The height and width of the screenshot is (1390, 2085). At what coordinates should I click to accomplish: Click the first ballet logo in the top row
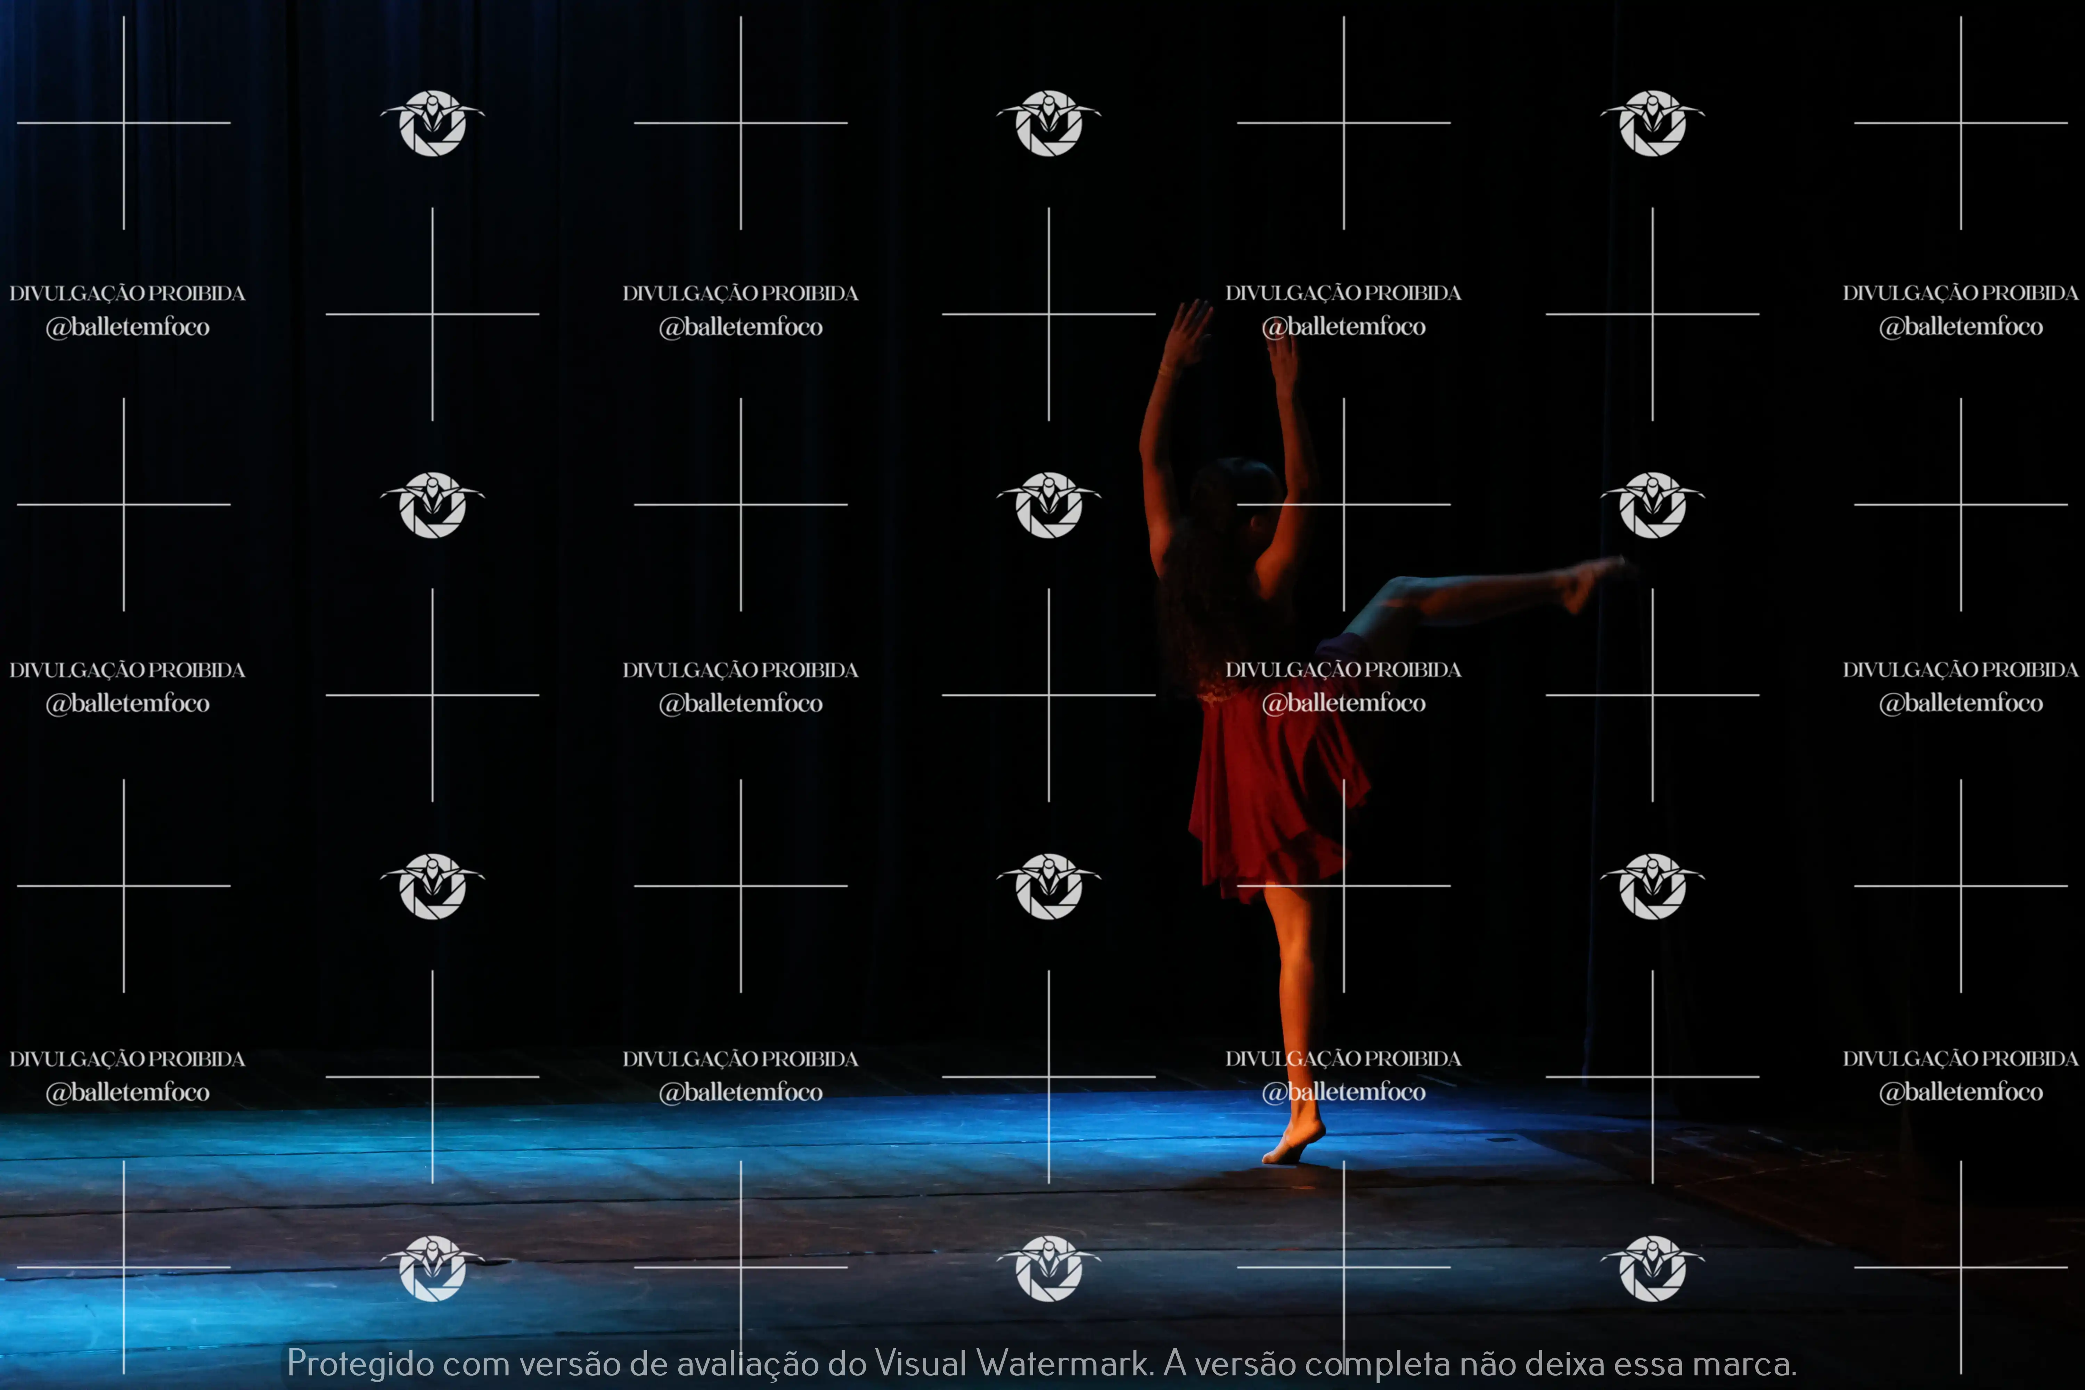(433, 123)
